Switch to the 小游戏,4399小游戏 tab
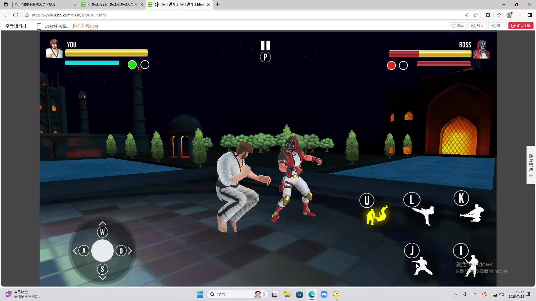This screenshot has height=301, width=536. pos(112,4)
